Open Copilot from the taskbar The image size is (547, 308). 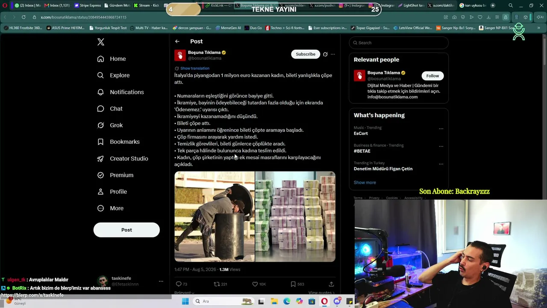[300, 301]
